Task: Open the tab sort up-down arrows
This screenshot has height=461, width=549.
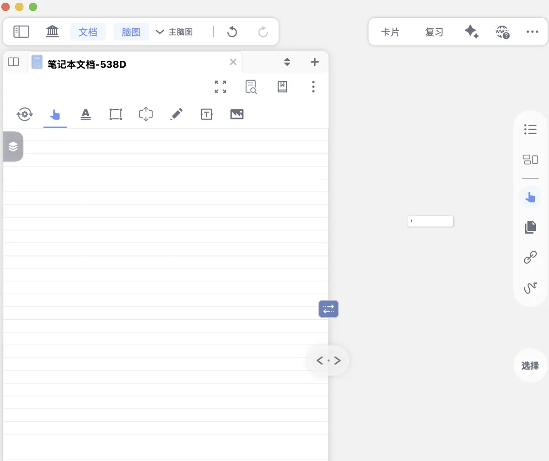Action: tap(287, 62)
